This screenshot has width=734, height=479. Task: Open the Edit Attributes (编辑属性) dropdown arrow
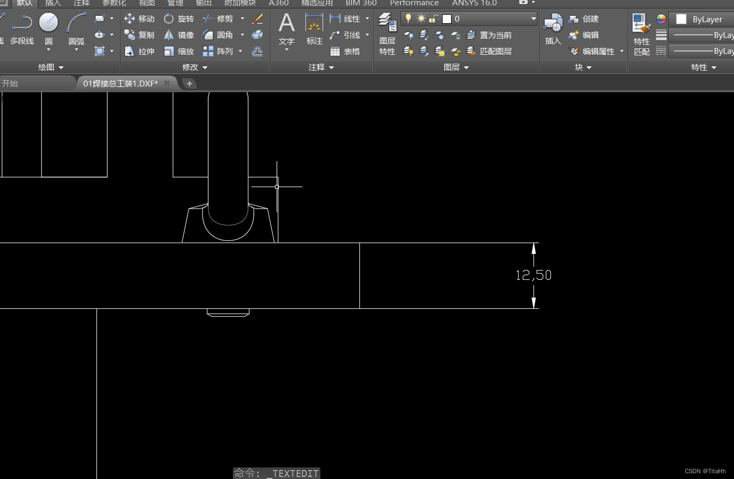coord(622,51)
